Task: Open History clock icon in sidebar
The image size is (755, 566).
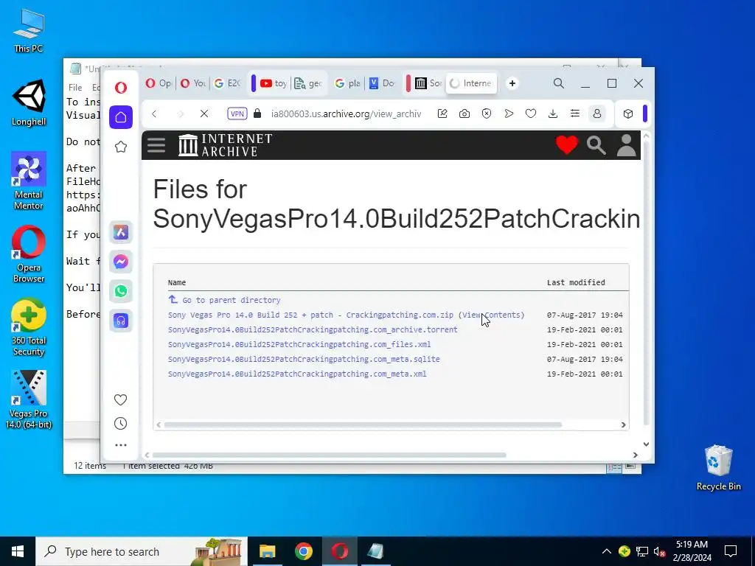Action: tap(120, 424)
